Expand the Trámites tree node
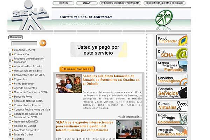 [x=10, y=139]
